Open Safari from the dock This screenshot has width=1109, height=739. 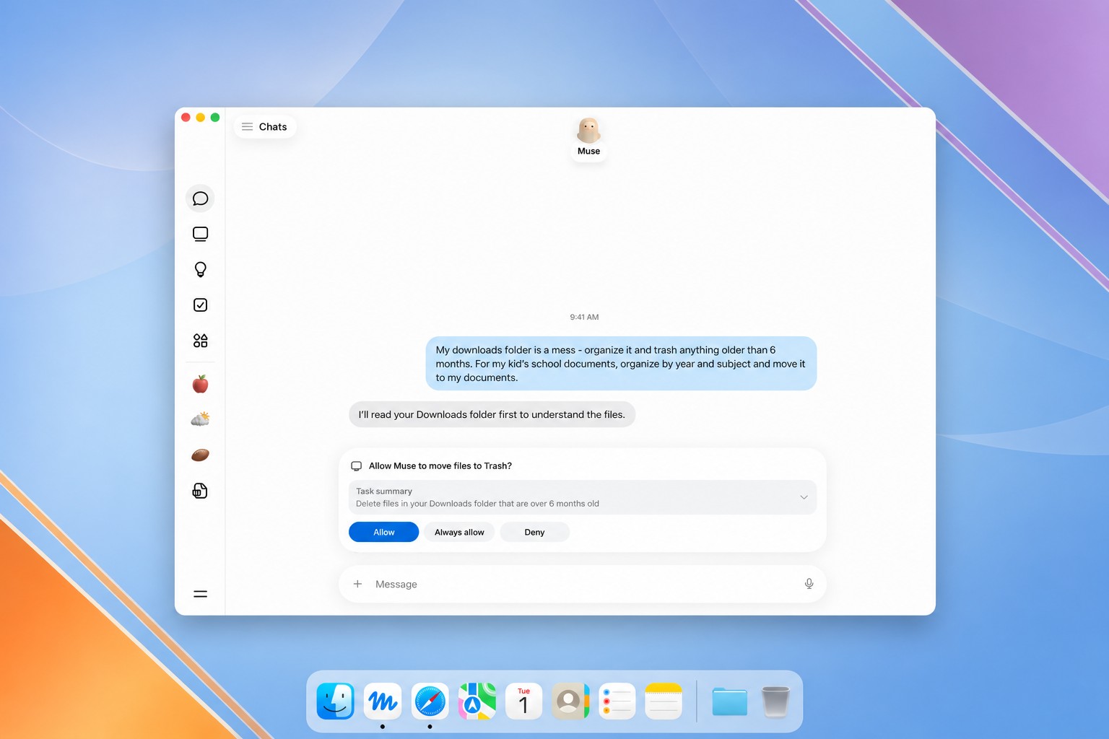pyautogui.click(x=430, y=701)
